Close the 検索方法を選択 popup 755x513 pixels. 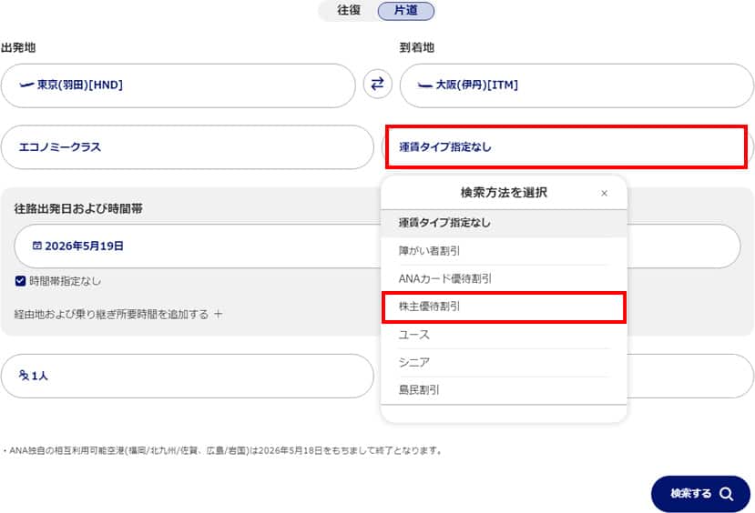pyautogui.click(x=604, y=193)
